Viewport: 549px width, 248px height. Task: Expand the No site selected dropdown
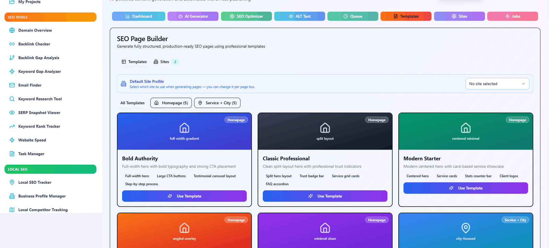(x=497, y=84)
